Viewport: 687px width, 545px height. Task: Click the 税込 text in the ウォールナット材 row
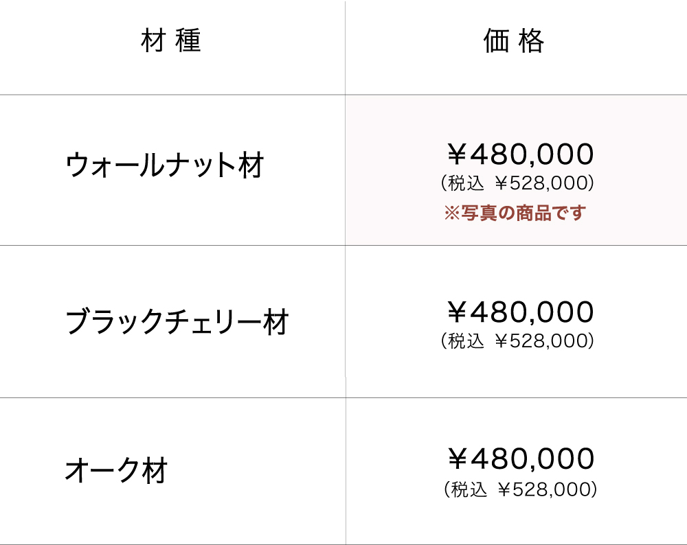point(466,184)
